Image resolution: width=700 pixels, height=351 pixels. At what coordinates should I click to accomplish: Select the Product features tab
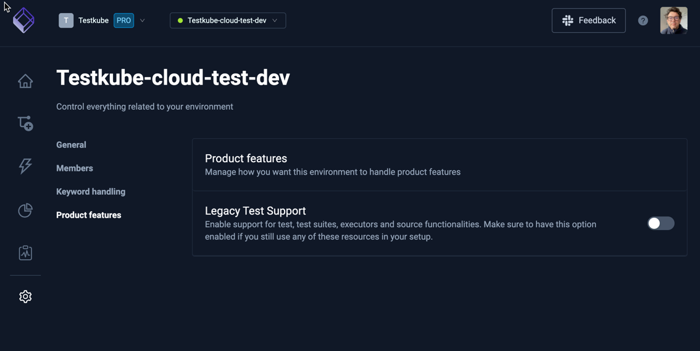pos(89,215)
